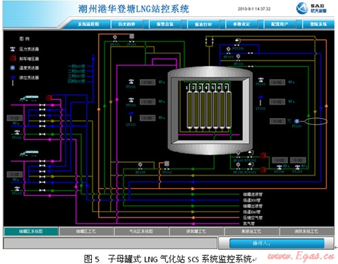Click the 报表打印 report printing button
Image resolution: width=338 pixels, height=264 pixels.
(203, 24)
